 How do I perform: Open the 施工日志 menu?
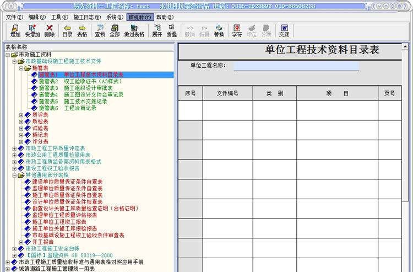(87, 17)
